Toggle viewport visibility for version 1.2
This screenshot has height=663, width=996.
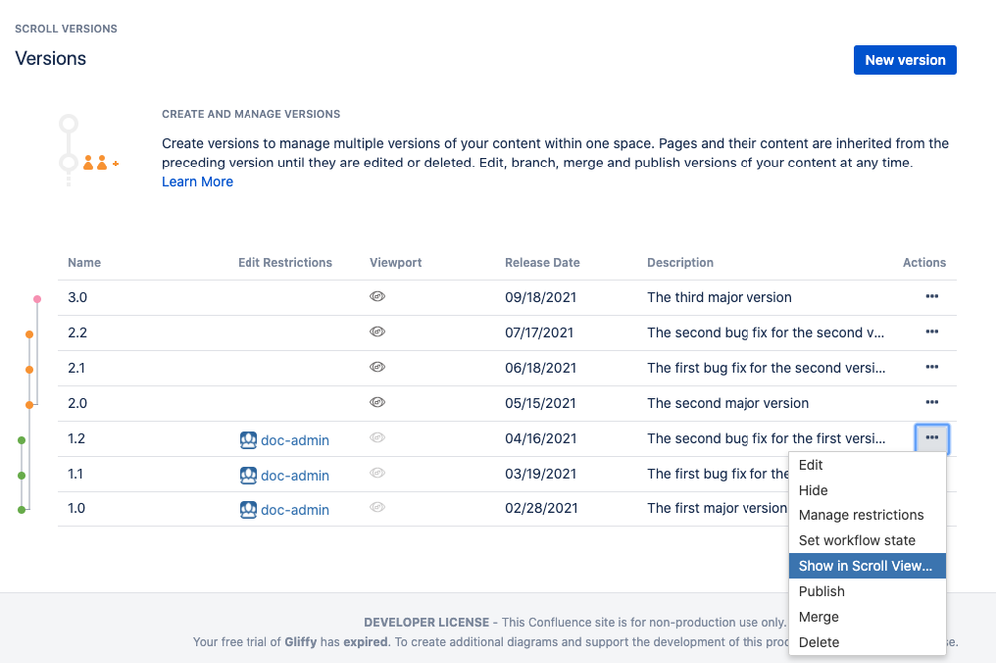tap(377, 439)
